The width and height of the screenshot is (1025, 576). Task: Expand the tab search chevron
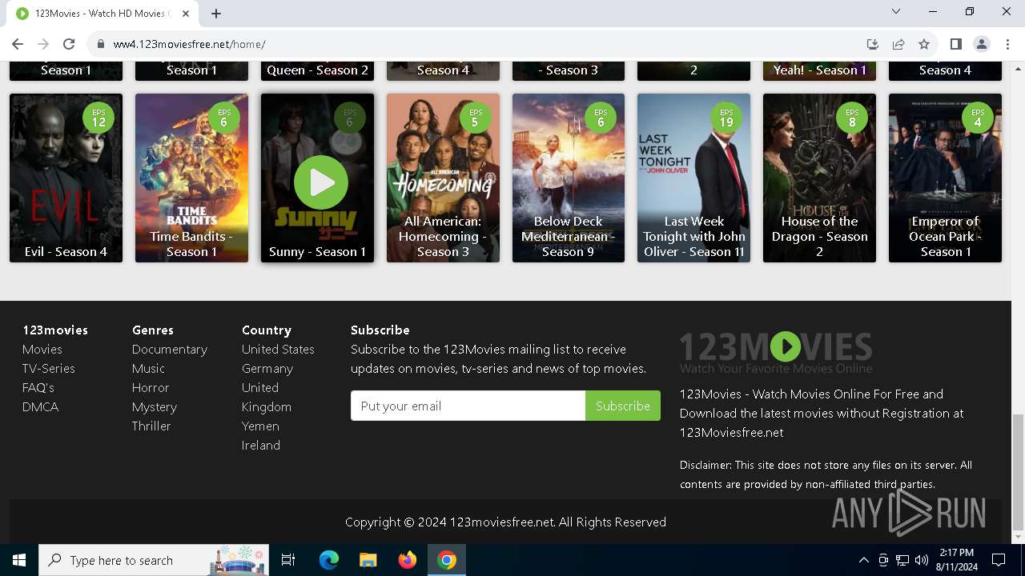[896, 11]
